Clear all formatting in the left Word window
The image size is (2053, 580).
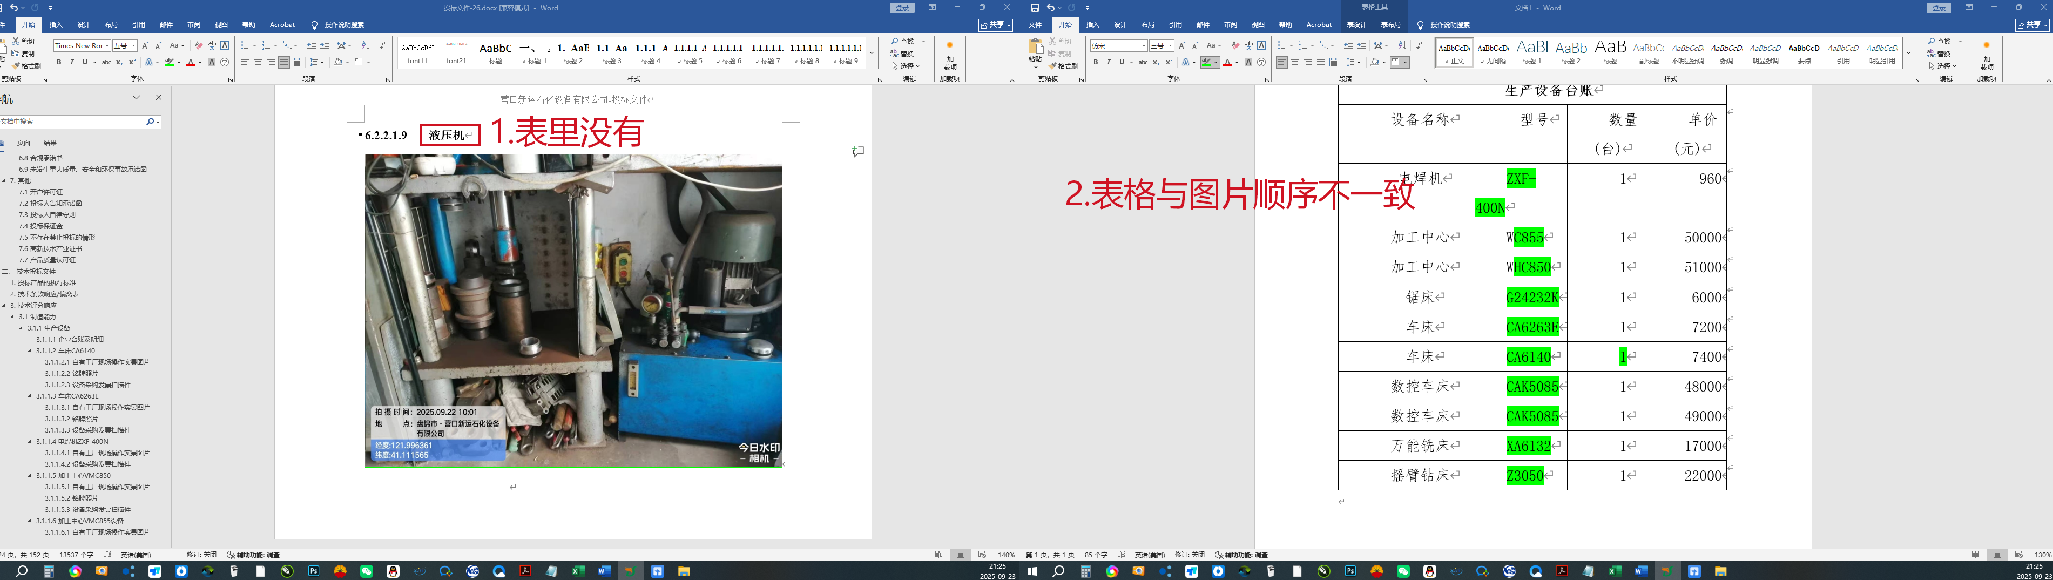[x=199, y=45]
